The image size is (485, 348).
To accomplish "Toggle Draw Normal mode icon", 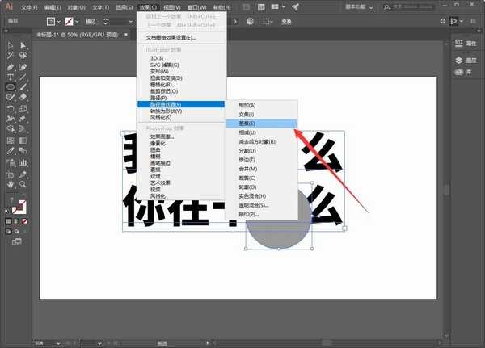I will click(8, 232).
